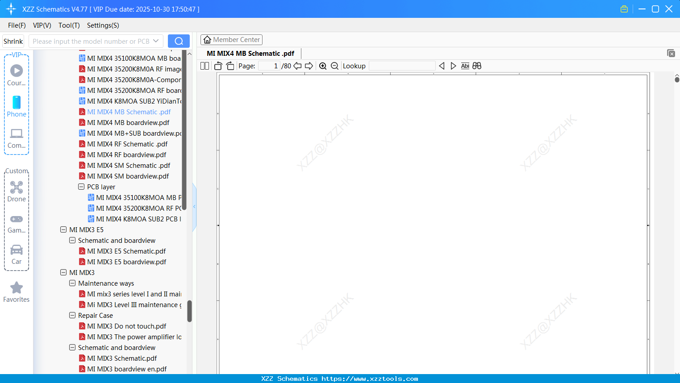Image resolution: width=680 pixels, height=383 pixels.
Task: Open the Favorites star
Action: point(17,292)
